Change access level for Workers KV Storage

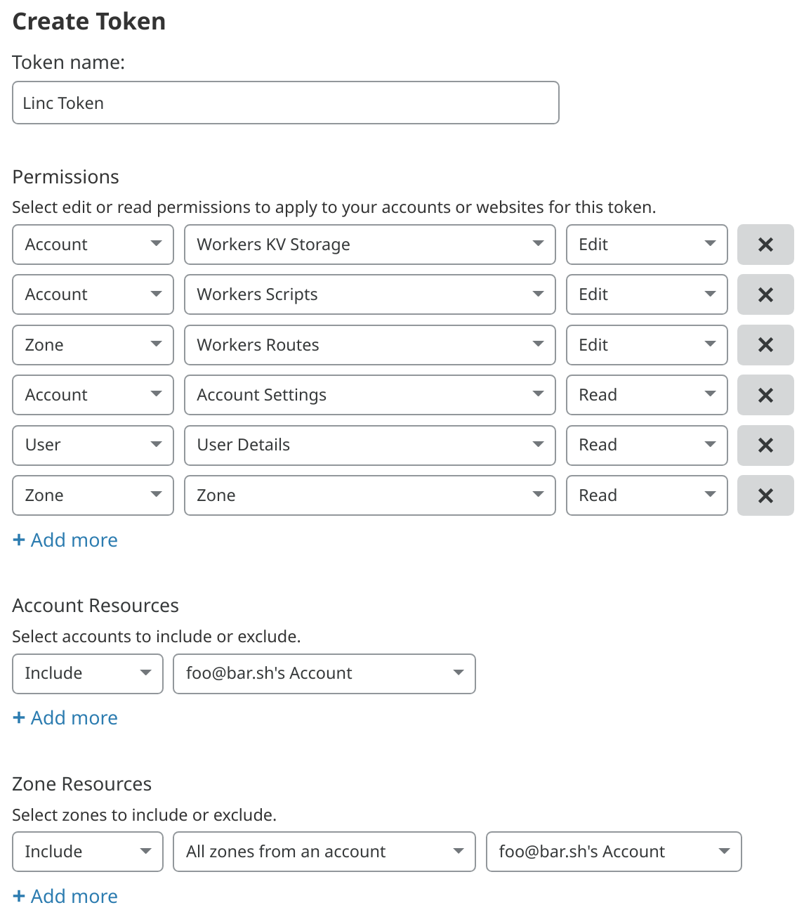(647, 245)
